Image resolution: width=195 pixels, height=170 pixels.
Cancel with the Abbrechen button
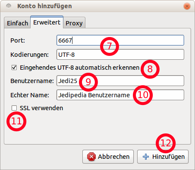(108, 157)
